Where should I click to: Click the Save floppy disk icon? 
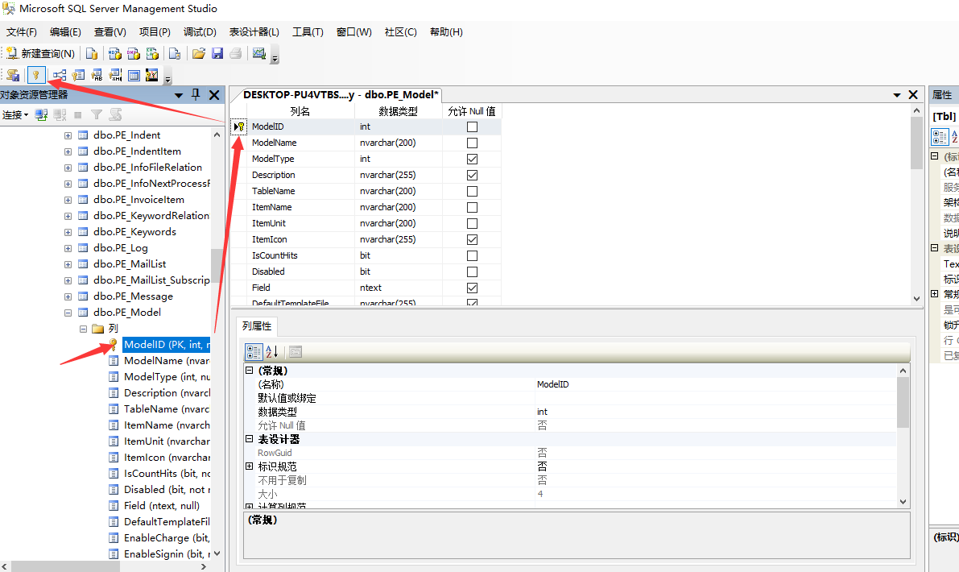(x=217, y=54)
